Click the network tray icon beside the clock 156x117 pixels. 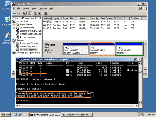(x=143, y=115)
